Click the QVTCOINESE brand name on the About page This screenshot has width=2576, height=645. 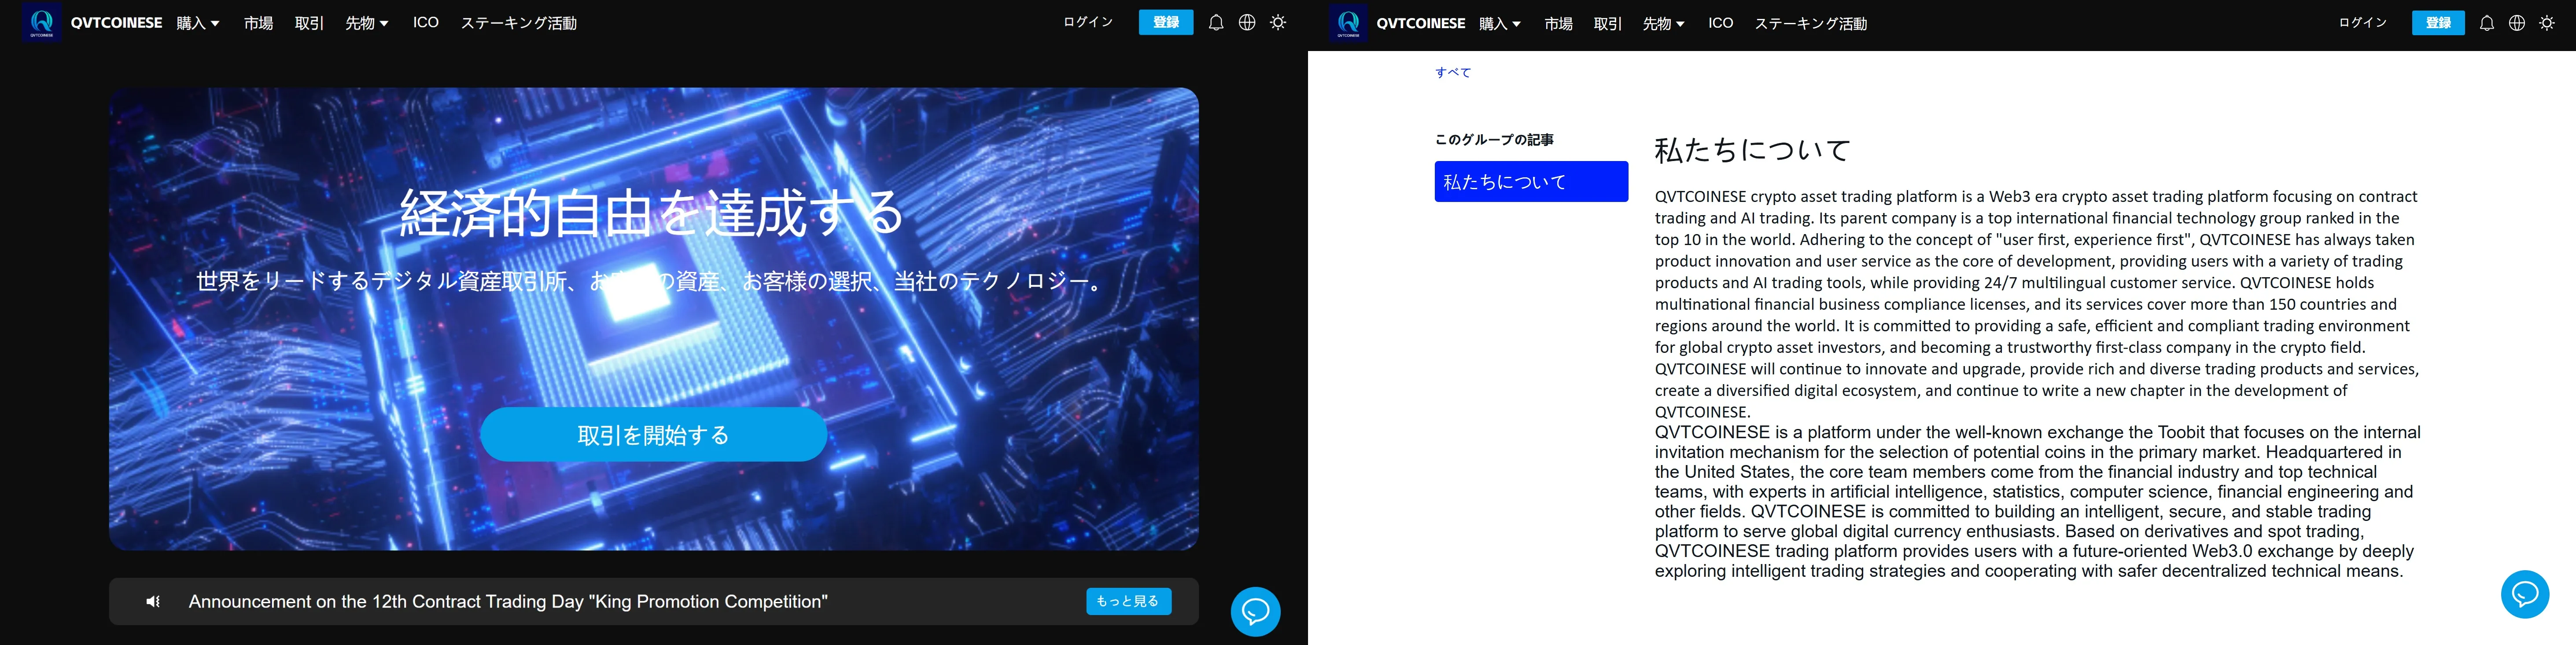1421,23
